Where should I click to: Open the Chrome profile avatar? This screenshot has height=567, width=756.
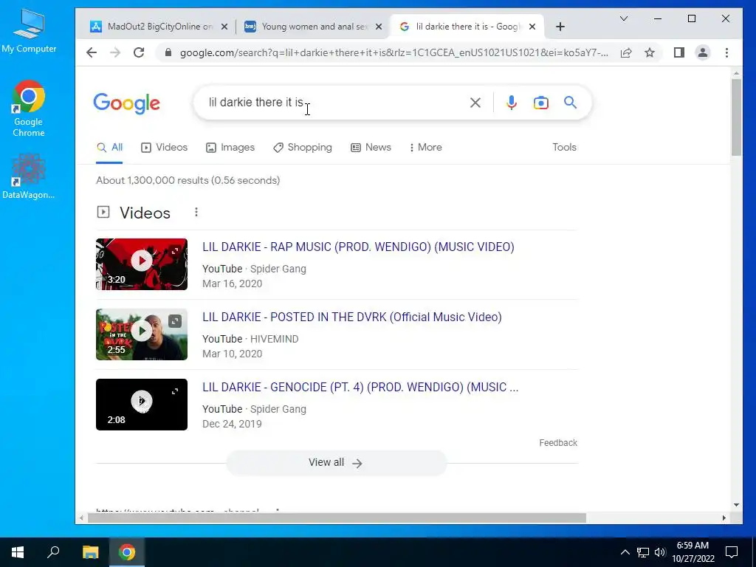coord(703,52)
